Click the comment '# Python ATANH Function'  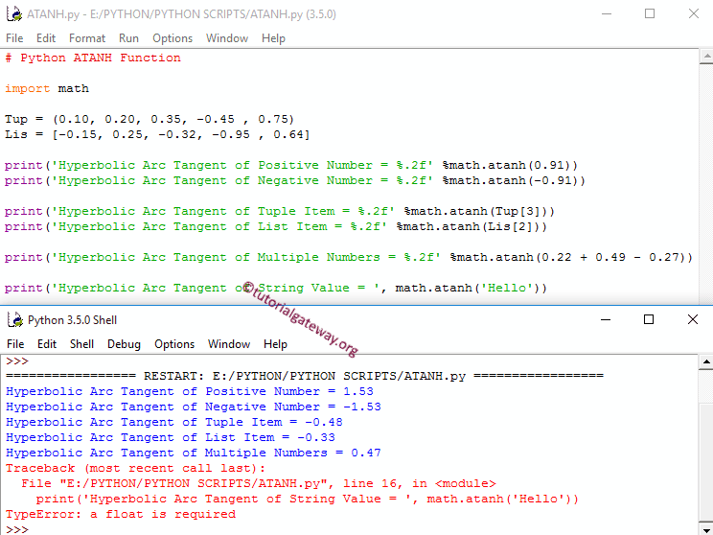click(93, 58)
